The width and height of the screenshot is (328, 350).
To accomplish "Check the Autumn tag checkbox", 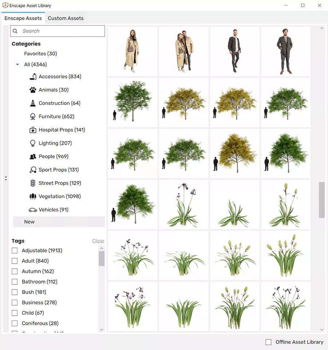I will (x=14, y=271).
